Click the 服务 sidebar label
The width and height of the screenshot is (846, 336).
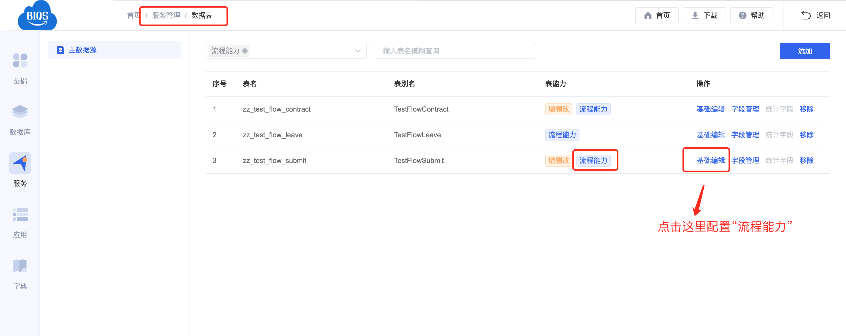(x=20, y=183)
